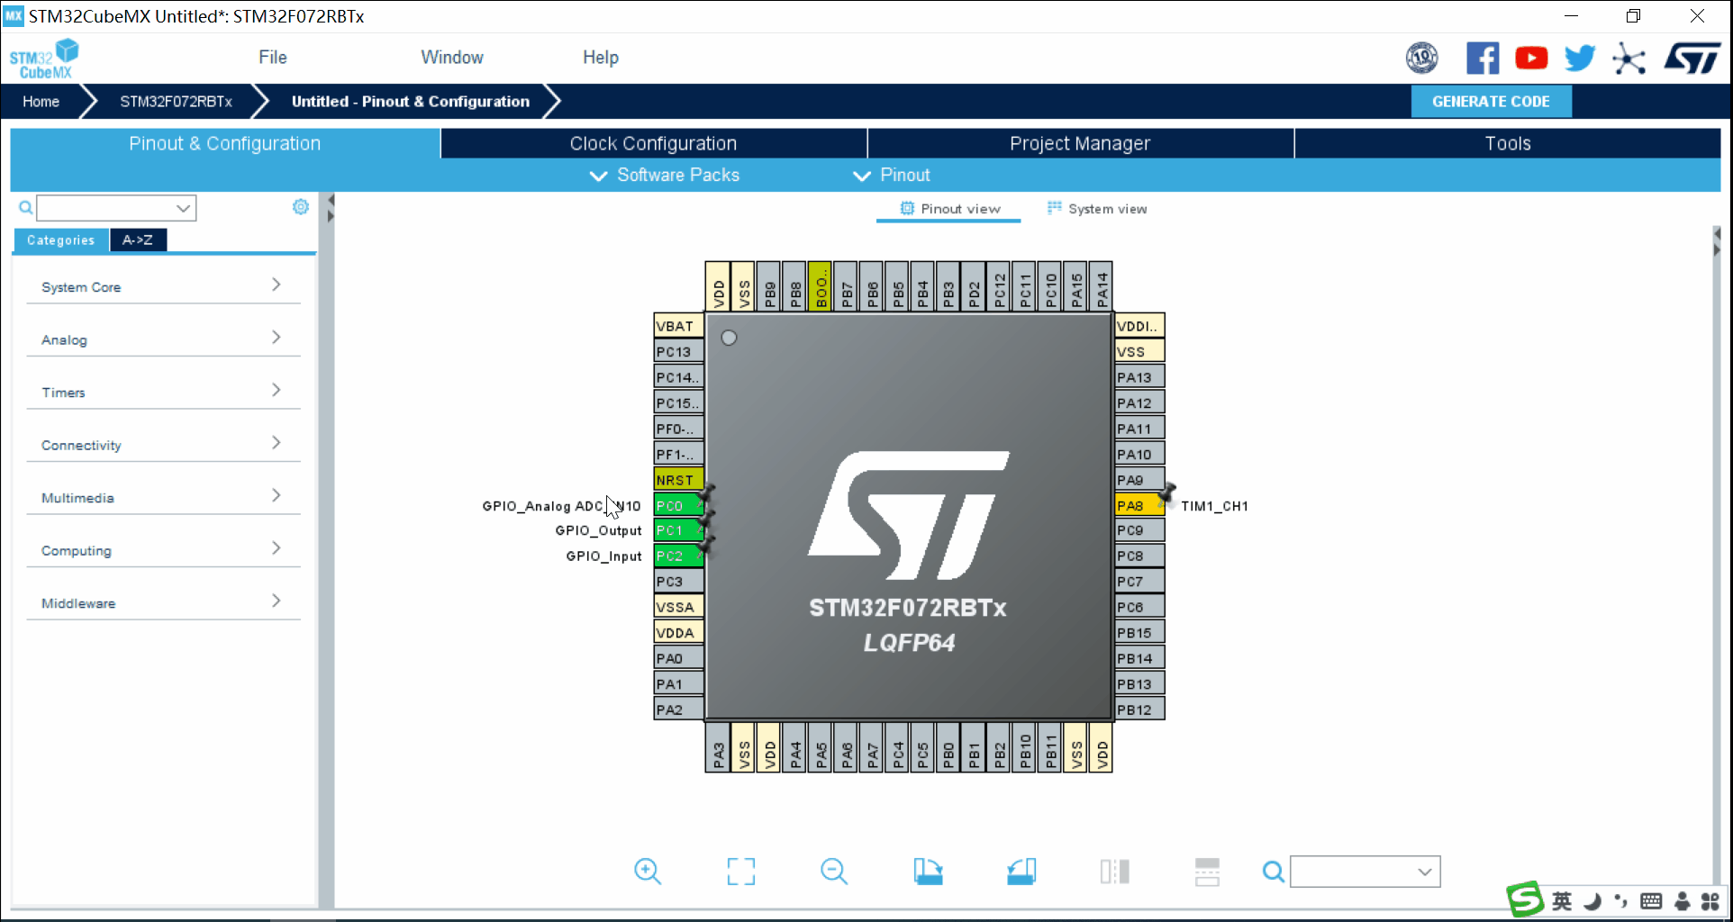Click the BOO.. pin on top row
The width and height of the screenshot is (1733, 922).
click(820, 286)
